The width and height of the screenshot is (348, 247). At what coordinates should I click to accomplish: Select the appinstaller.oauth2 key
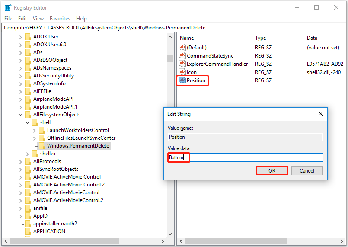[55, 224]
